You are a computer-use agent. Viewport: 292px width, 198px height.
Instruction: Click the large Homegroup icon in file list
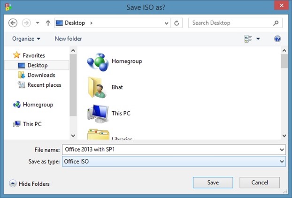(98, 62)
